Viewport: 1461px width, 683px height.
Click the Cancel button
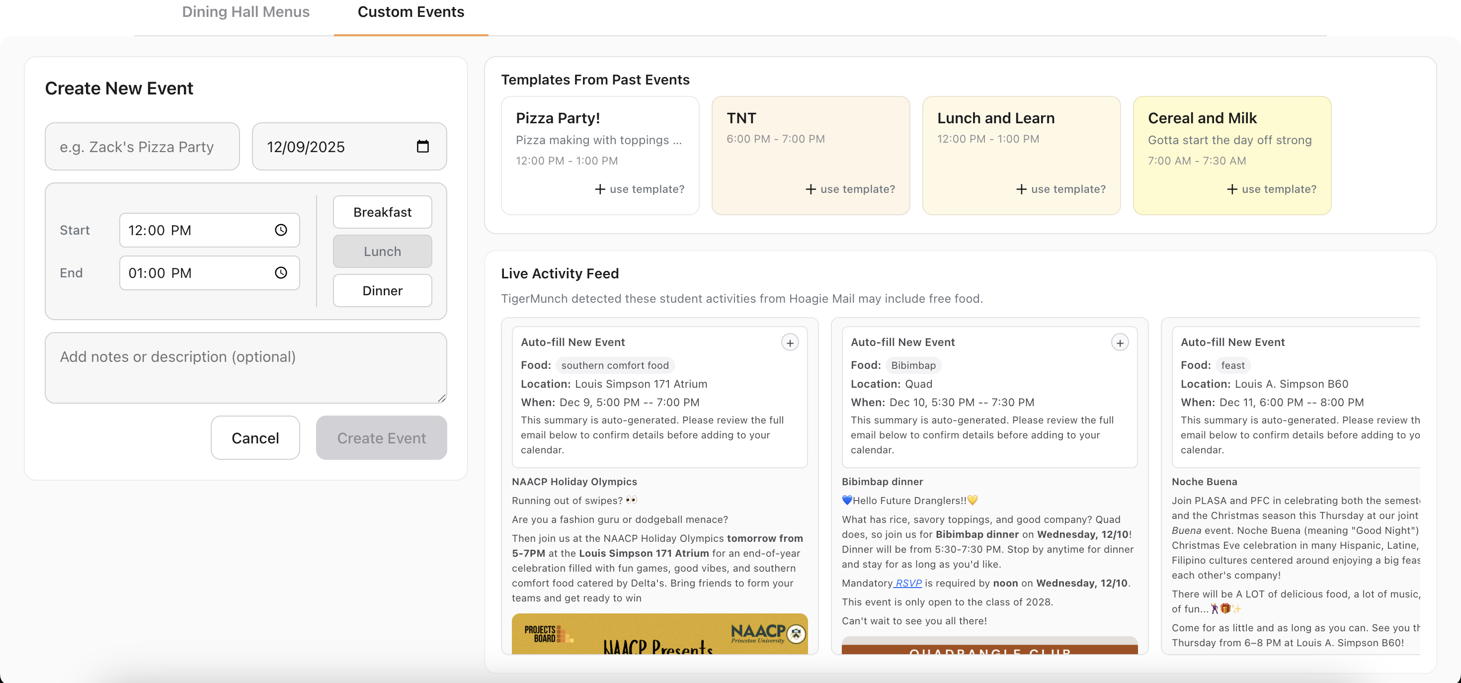click(255, 438)
